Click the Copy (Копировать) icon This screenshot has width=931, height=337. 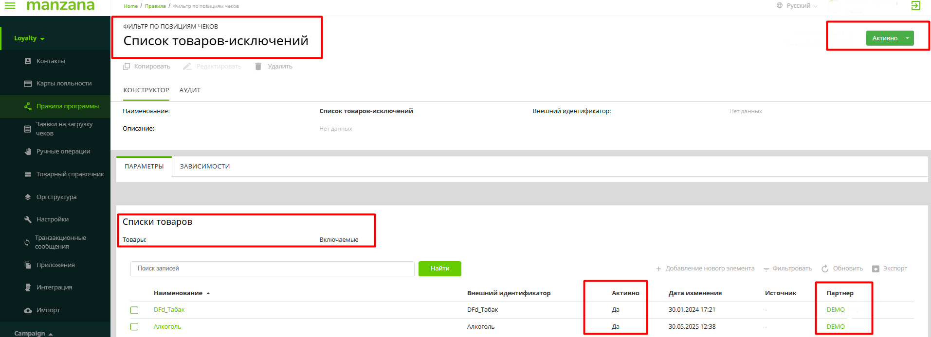click(x=127, y=67)
